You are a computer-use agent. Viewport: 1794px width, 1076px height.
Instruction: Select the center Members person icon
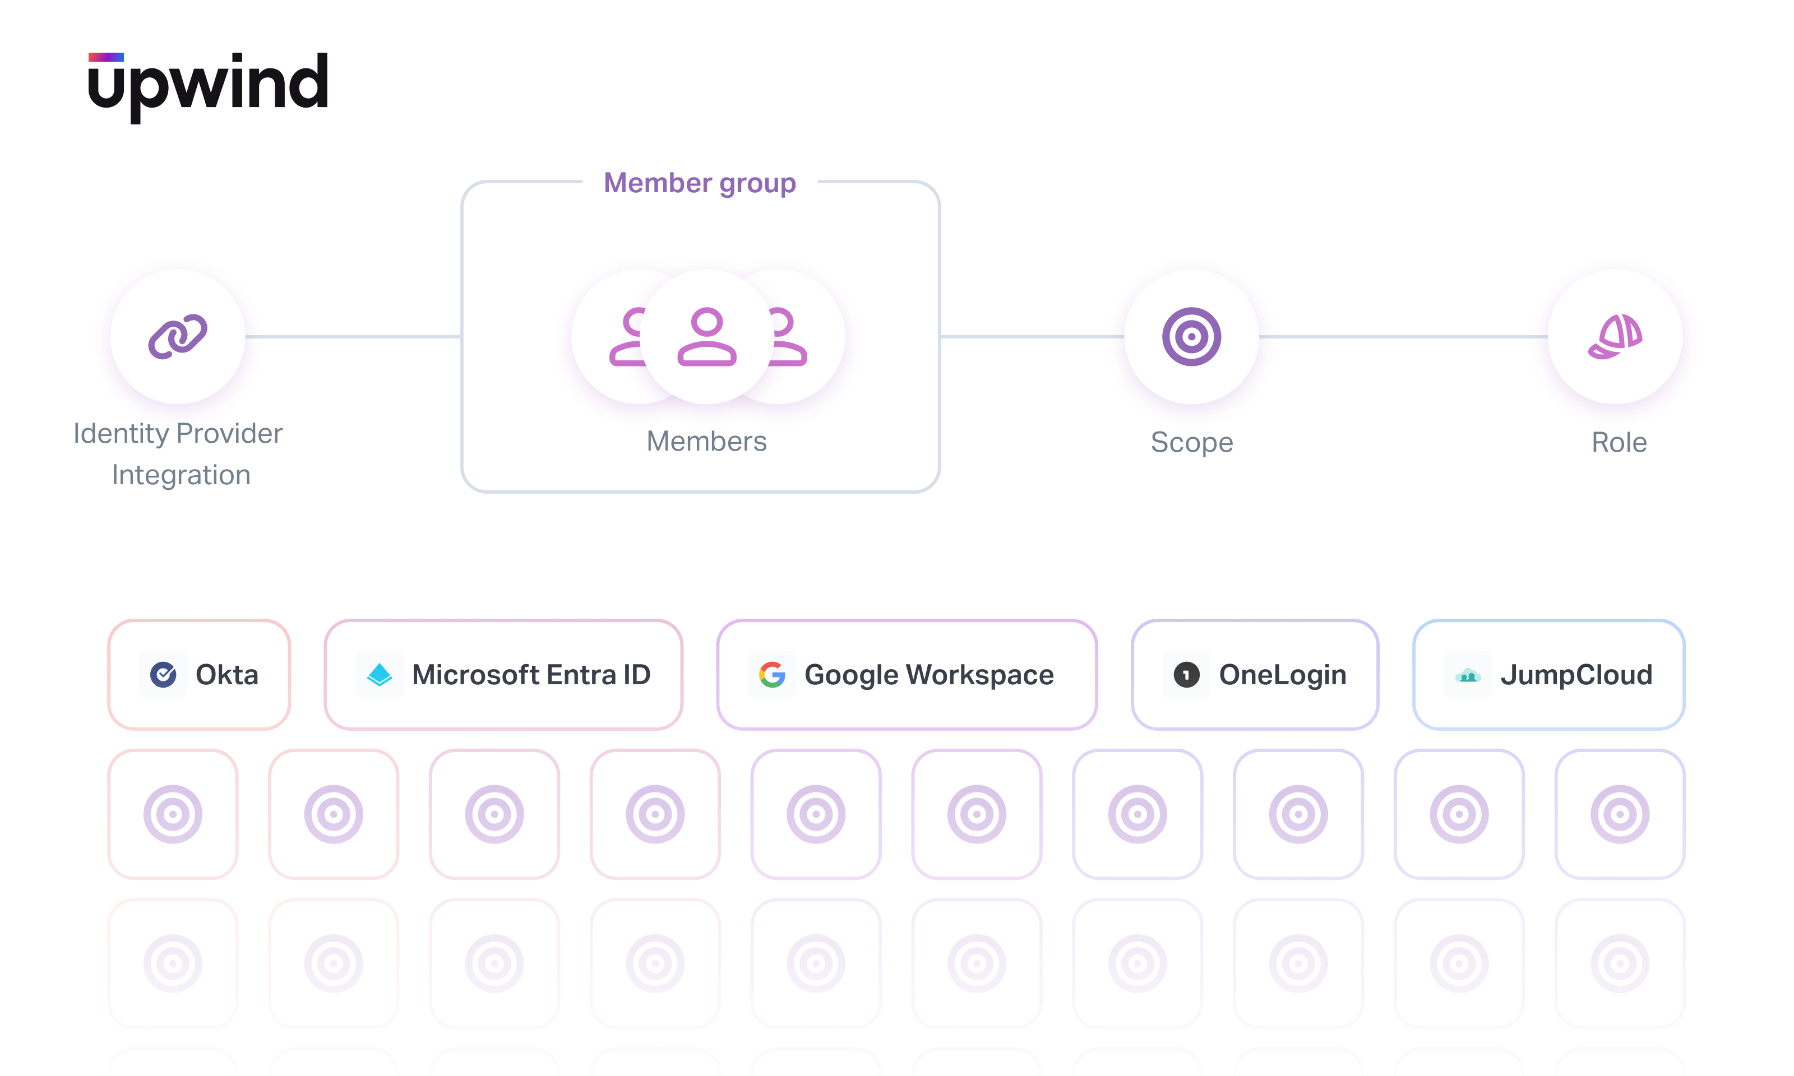tap(707, 336)
